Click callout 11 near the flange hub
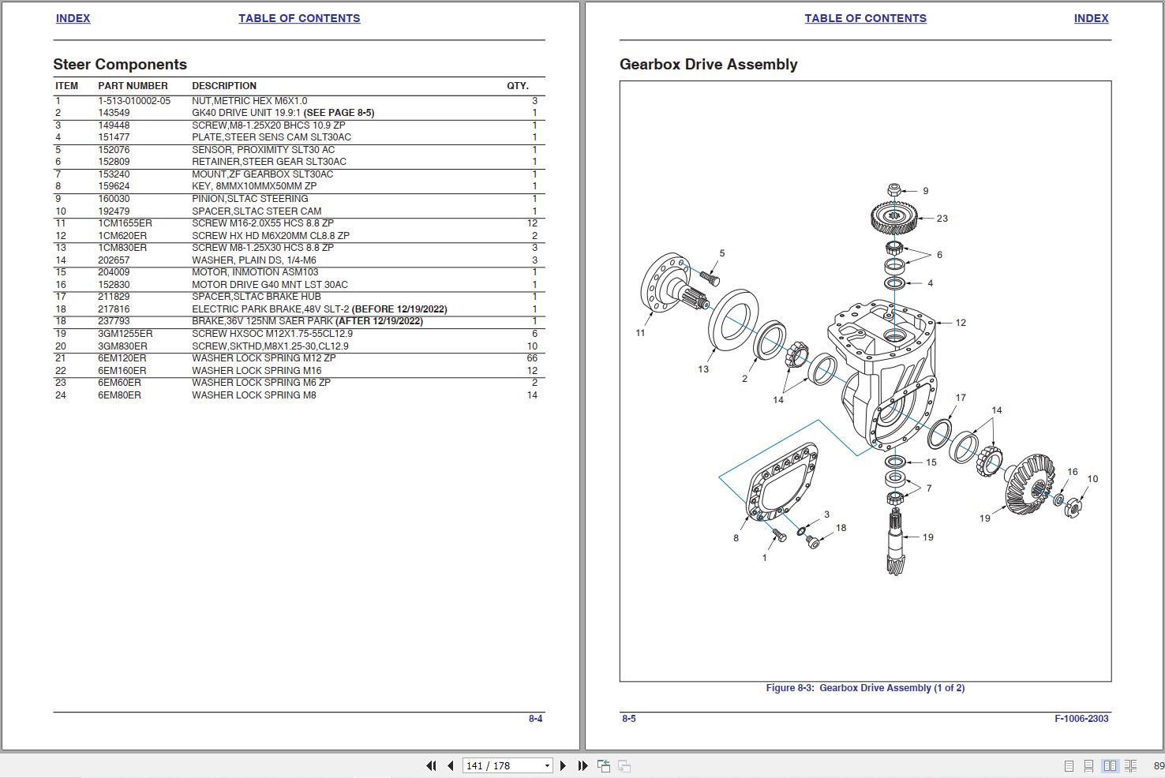Viewport: 1165px width, 778px height. point(640,333)
